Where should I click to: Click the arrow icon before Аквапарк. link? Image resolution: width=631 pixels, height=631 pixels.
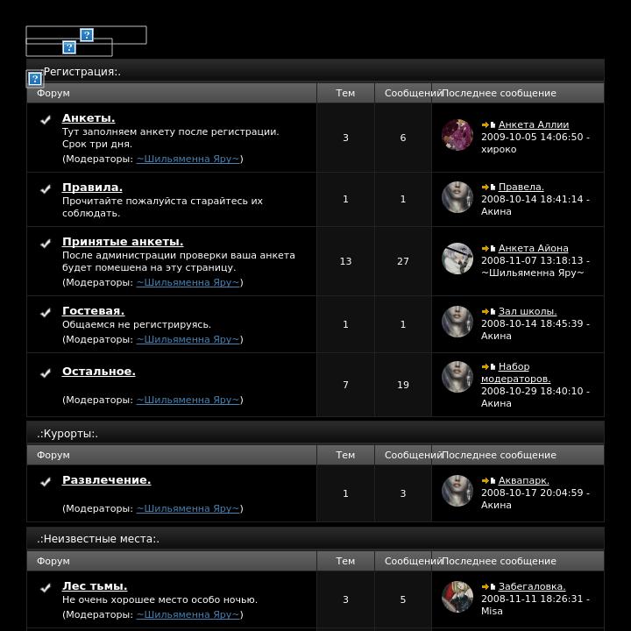(x=485, y=480)
